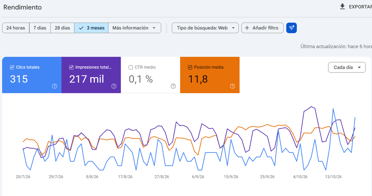Click the Rendimiento heading
372x196 pixels.
[x=23, y=7]
